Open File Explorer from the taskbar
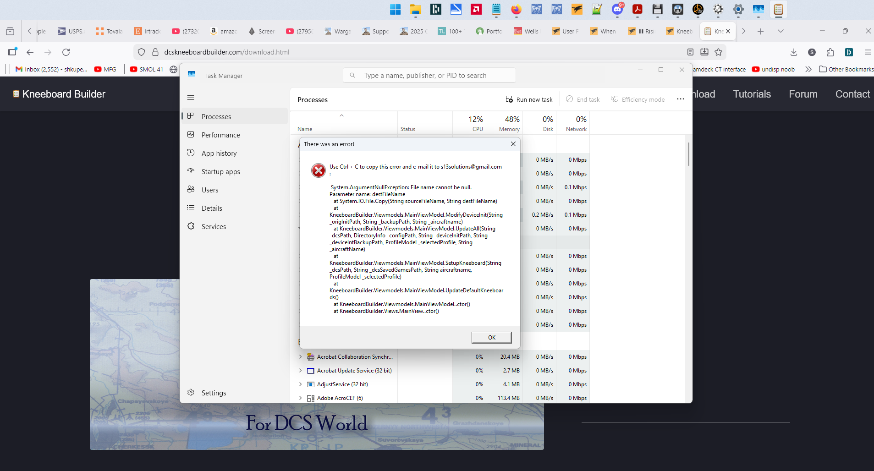874x471 pixels. coord(415,9)
